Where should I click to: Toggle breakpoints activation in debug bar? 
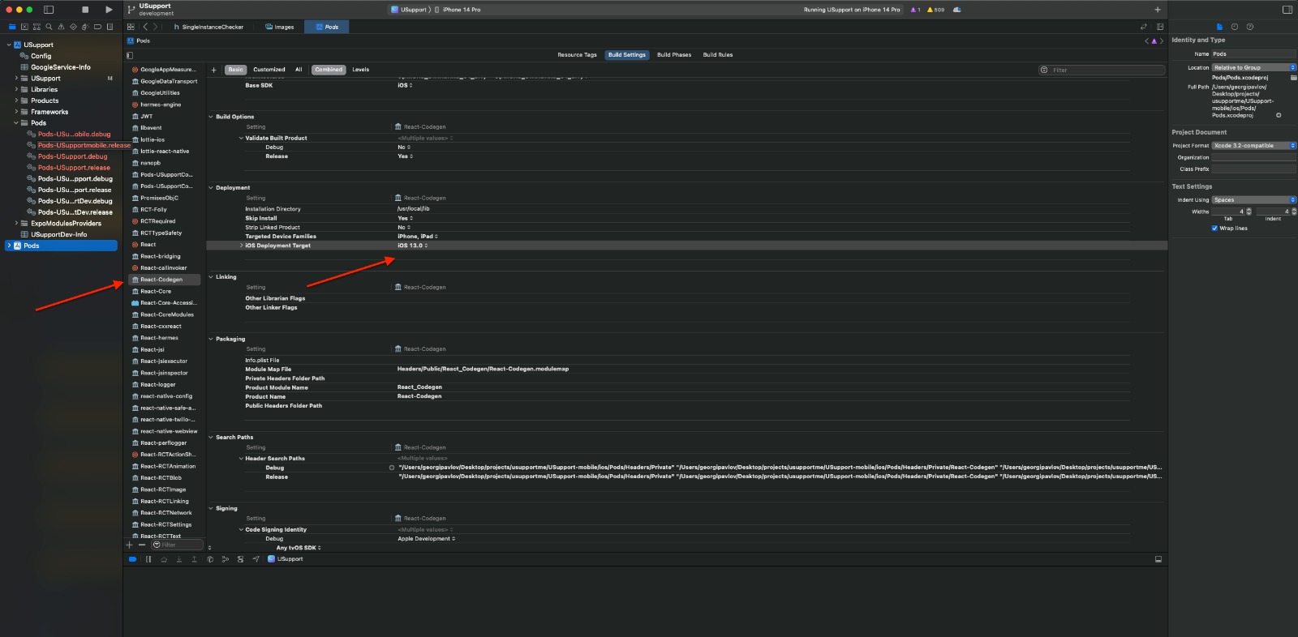pos(133,559)
